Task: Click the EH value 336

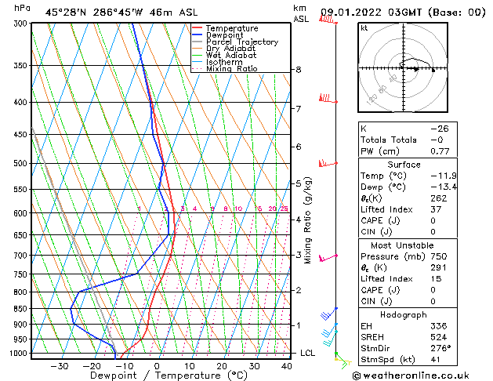Action: click(x=439, y=326)
